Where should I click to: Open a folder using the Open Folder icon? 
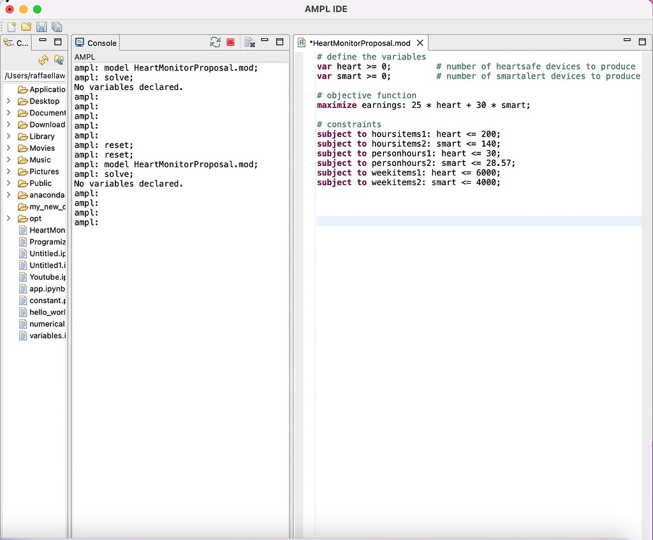tap(26, 27)
